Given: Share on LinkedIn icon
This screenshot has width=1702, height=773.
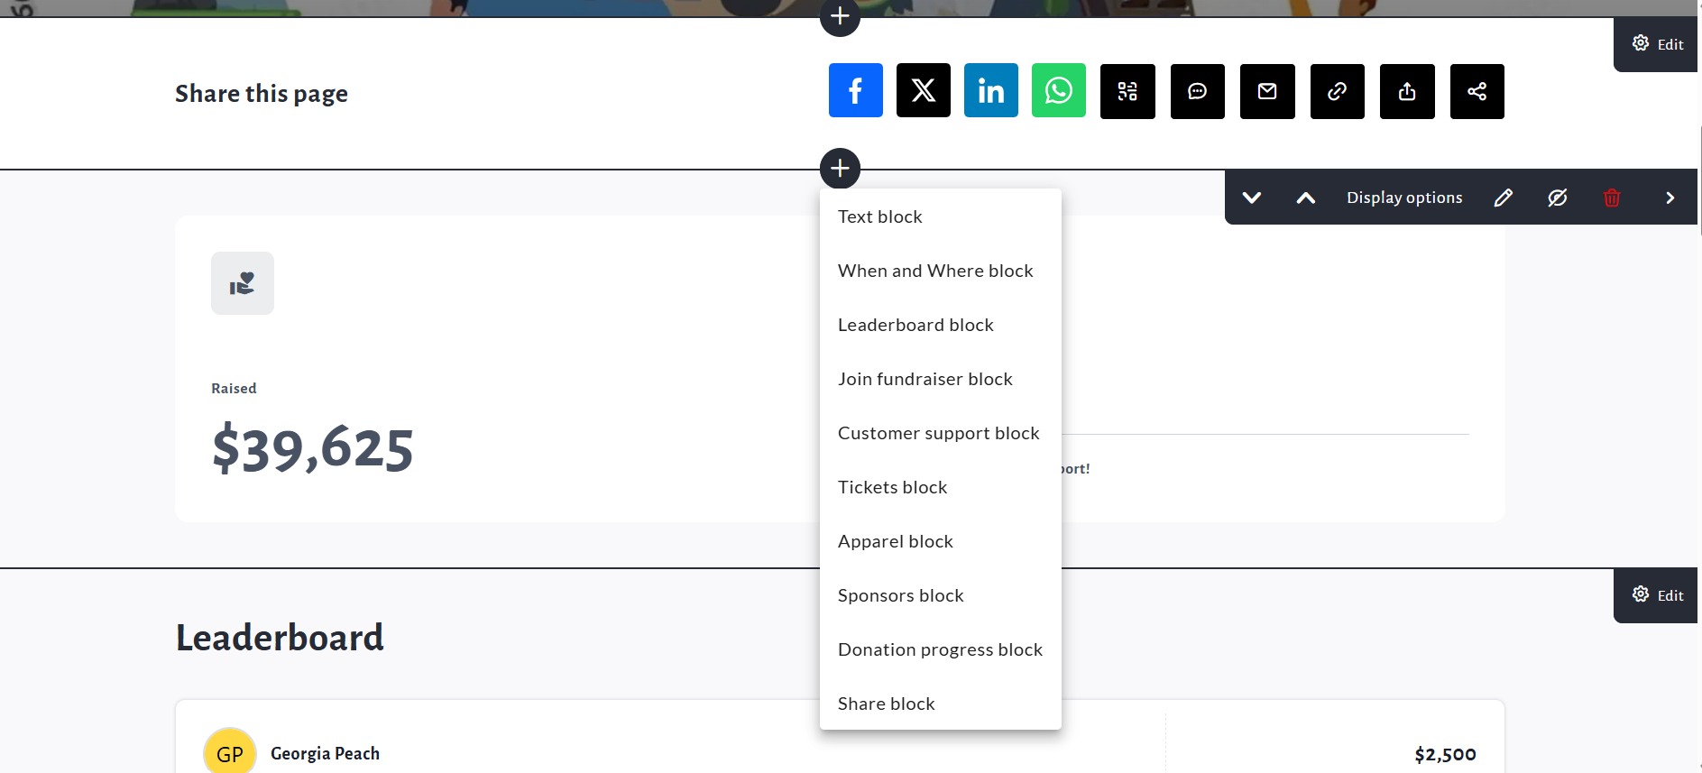Looking at the screenshot, I should click(990, 90).
